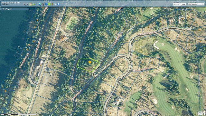Select the zoom in magnifier tool

pos(24,4)
